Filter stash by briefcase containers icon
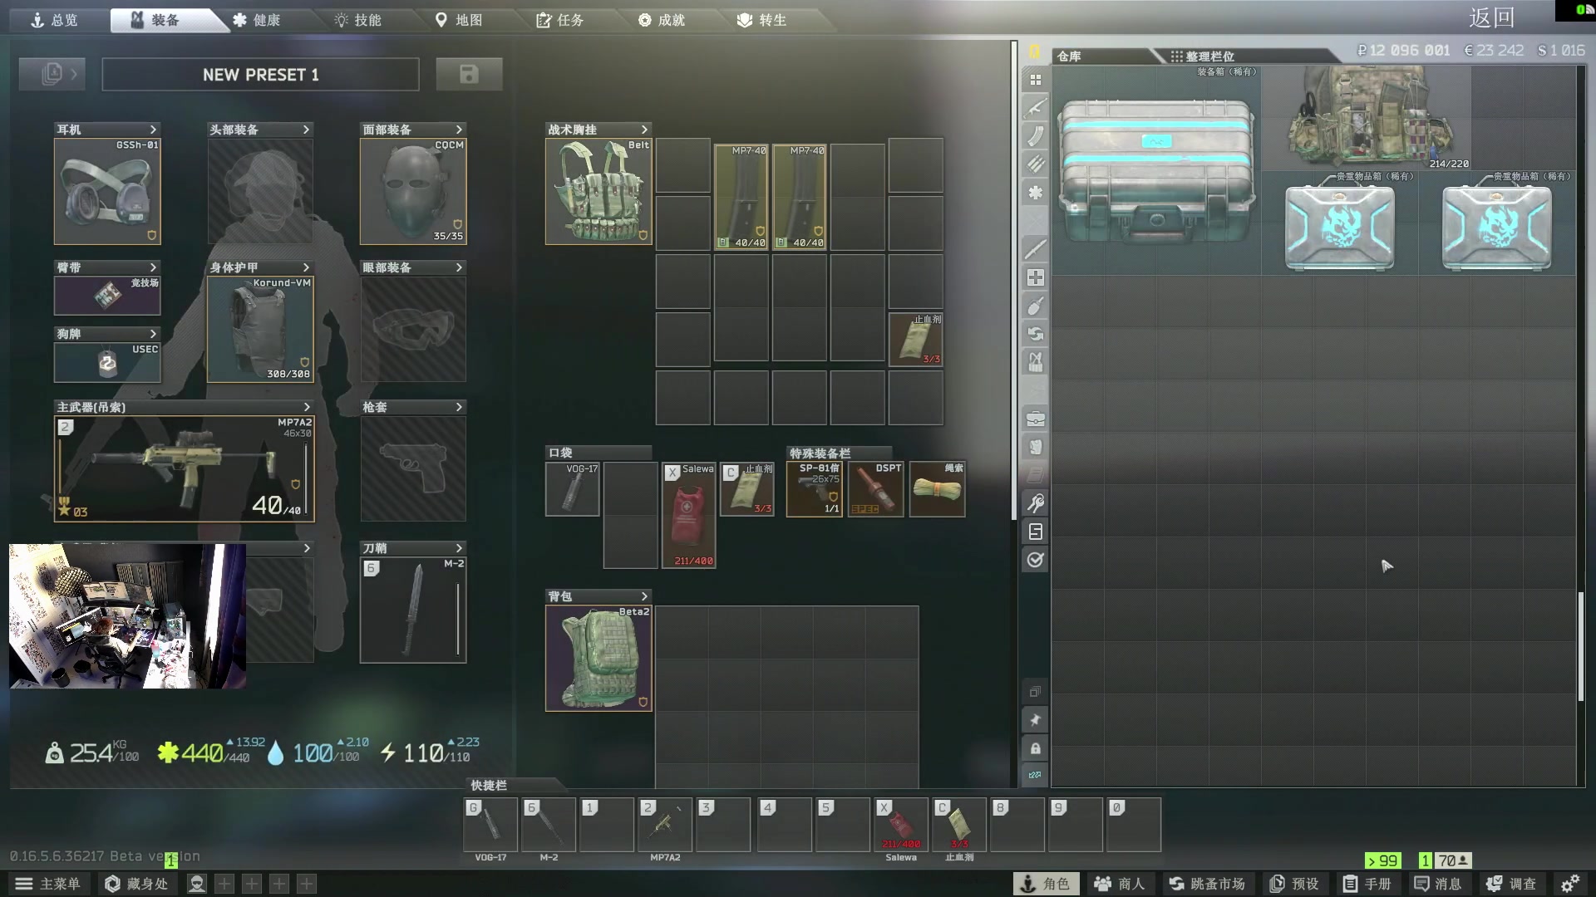This screenshot has width=1596, height=897. tap(1035, 419)
